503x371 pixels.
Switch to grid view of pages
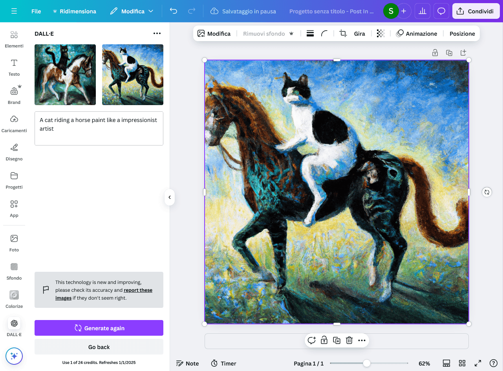click(462, 364)
